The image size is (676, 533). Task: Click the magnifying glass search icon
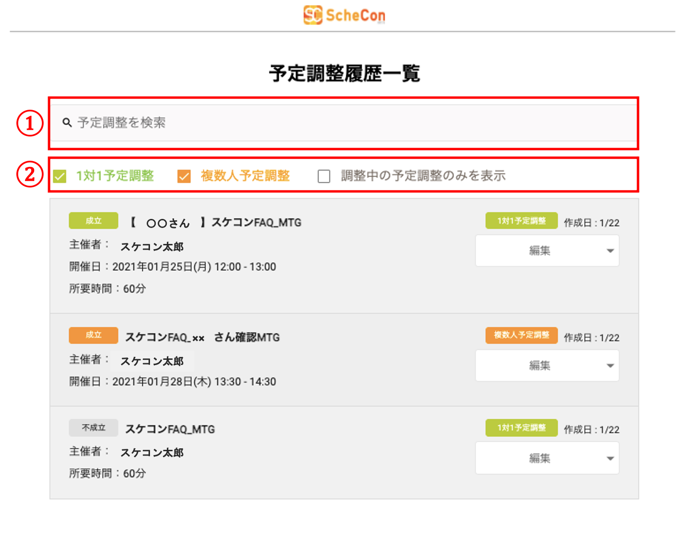click(x=67, y=123)
